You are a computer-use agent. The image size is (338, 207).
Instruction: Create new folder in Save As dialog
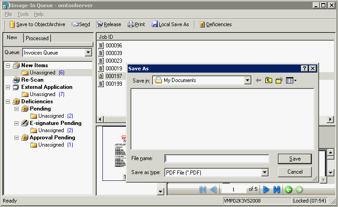[279, 80]
